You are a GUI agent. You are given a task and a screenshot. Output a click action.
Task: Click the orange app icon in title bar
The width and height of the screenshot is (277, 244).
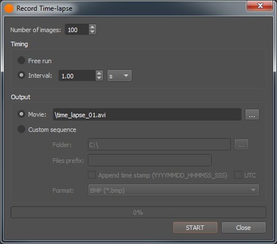[9, 8]
